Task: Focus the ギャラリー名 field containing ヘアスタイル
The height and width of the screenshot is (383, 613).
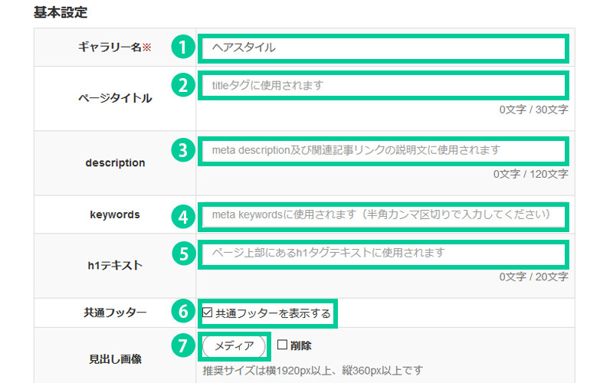Action: [383, 47]
